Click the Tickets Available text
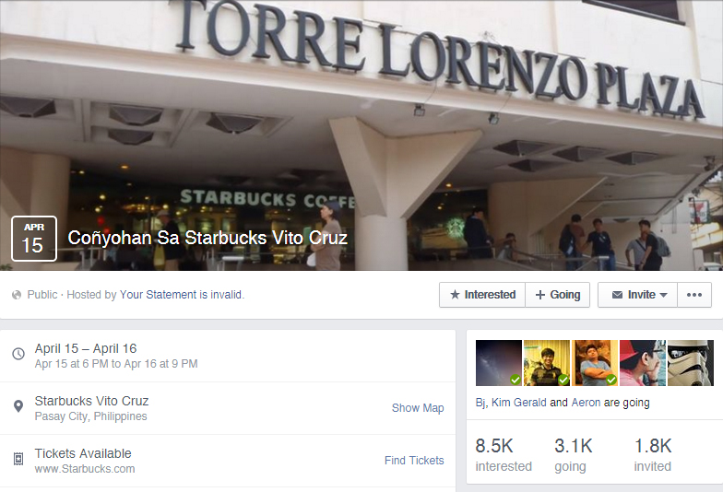The height and width of the screenshot is (492, 723). point(83,453)
